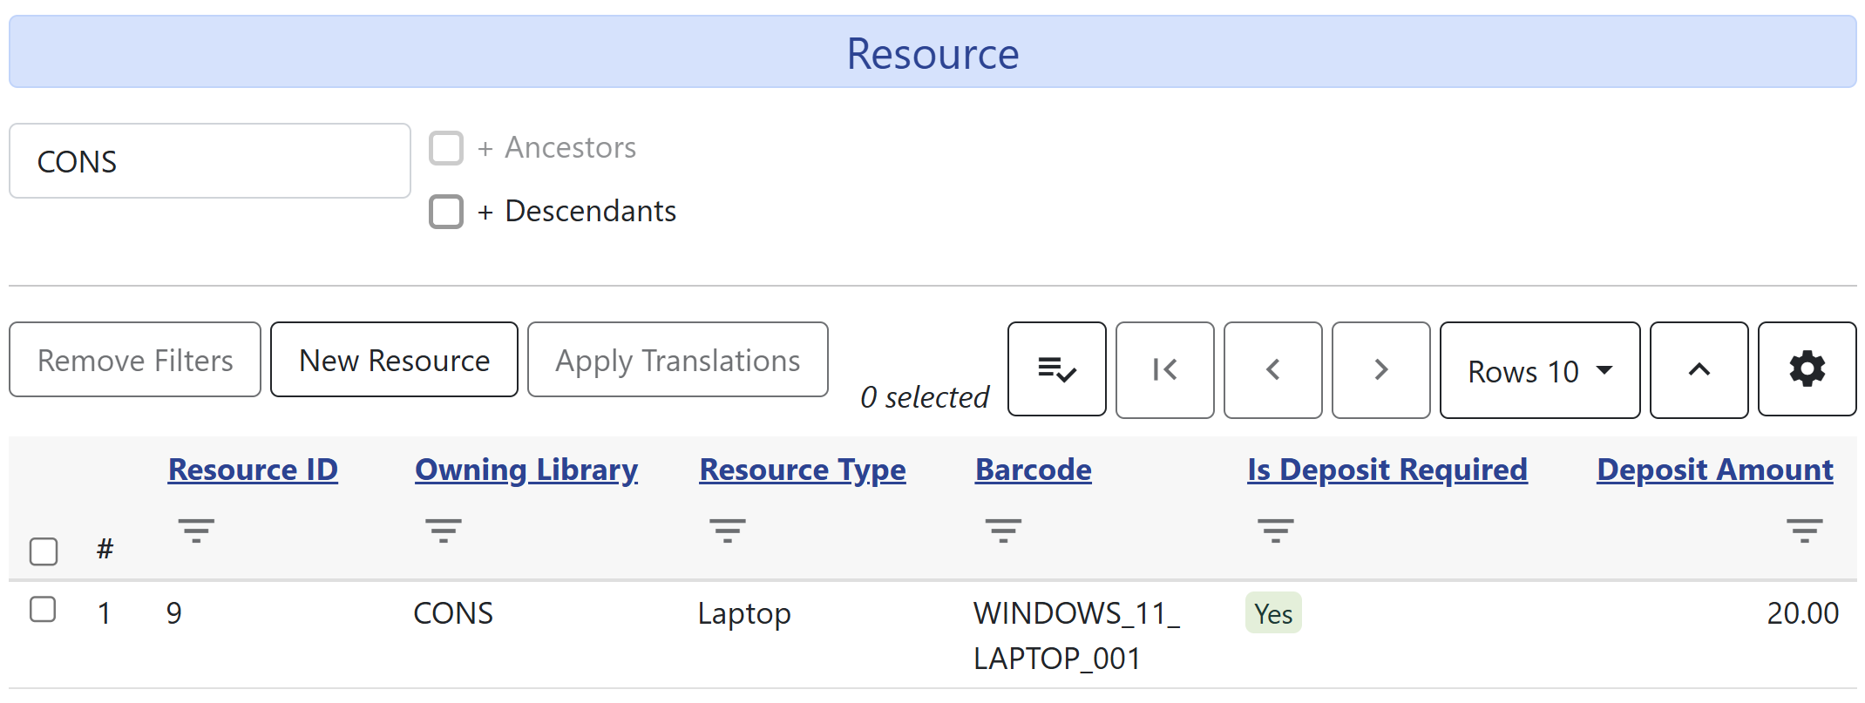
Task: Click the 20.00 deposit amount cell
Action: [x=1802, y=613]
